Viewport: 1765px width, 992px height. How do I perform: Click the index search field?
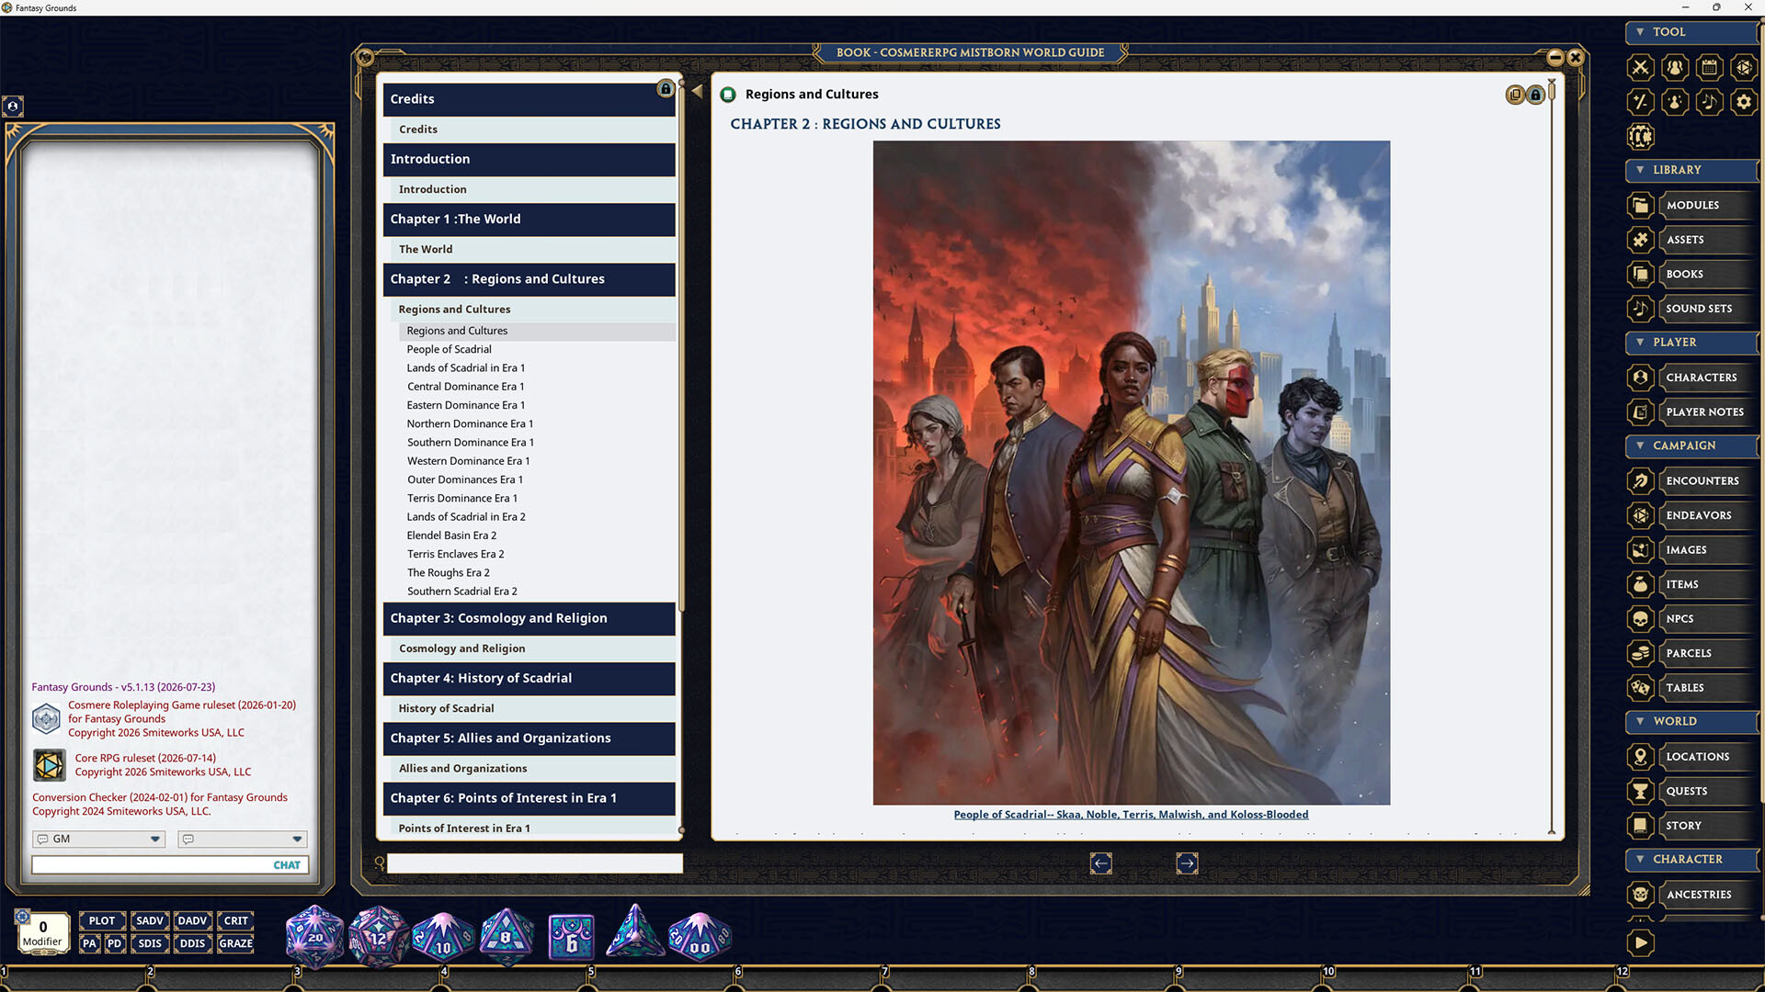point(534,863)
